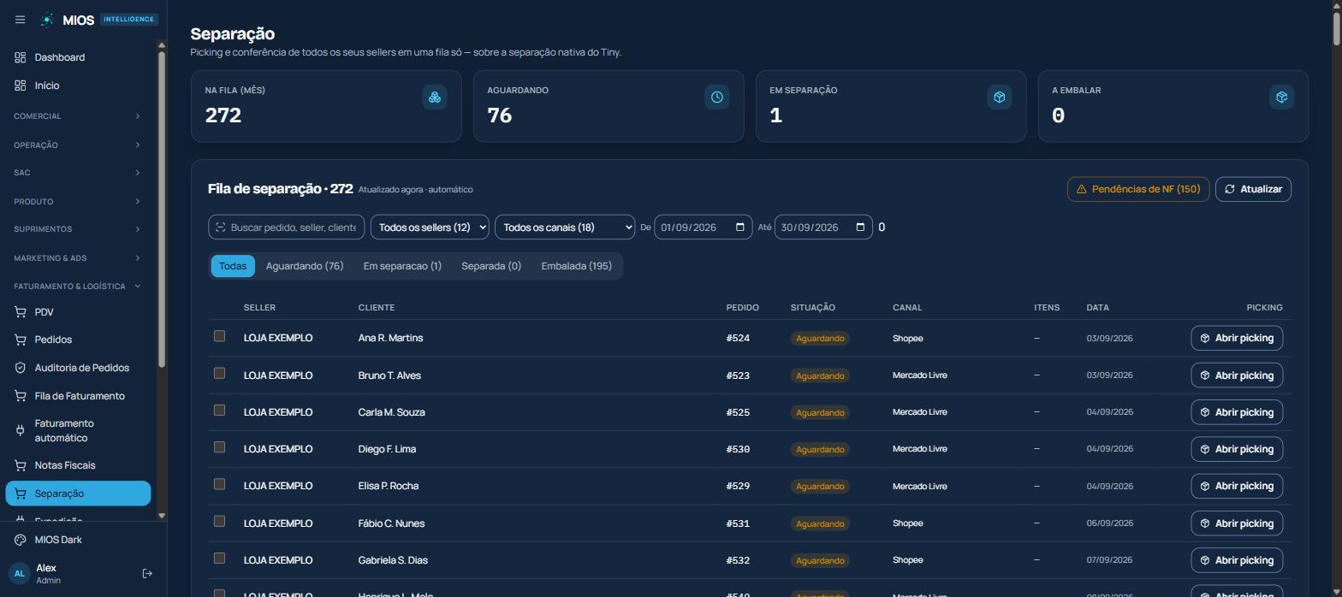This screenshot has height=597, width=1342.
Task: Expand the Operação sidebar section
Action: [78, 145]
